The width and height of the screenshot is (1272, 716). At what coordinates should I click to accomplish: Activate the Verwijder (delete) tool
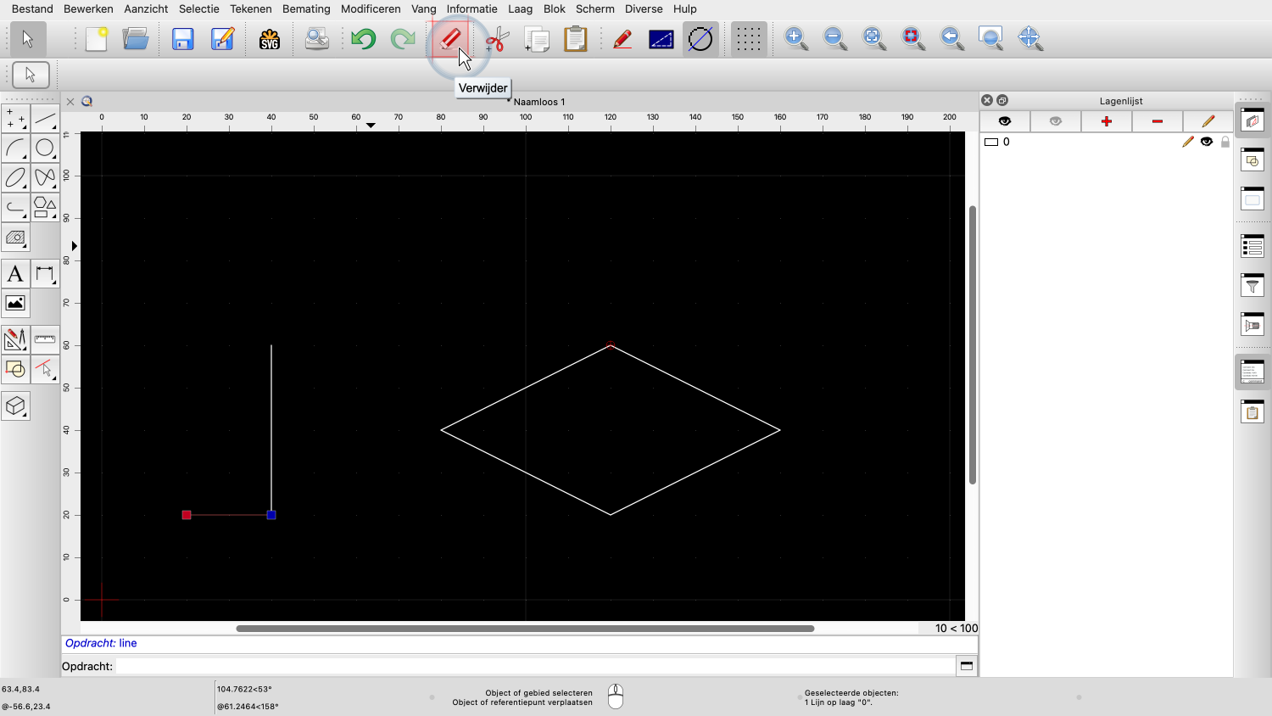click(x=450, y=38)
